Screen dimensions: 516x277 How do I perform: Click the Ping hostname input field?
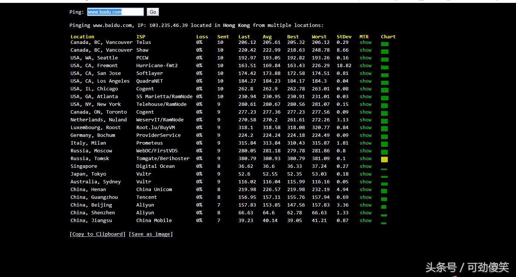pos(115,12)
